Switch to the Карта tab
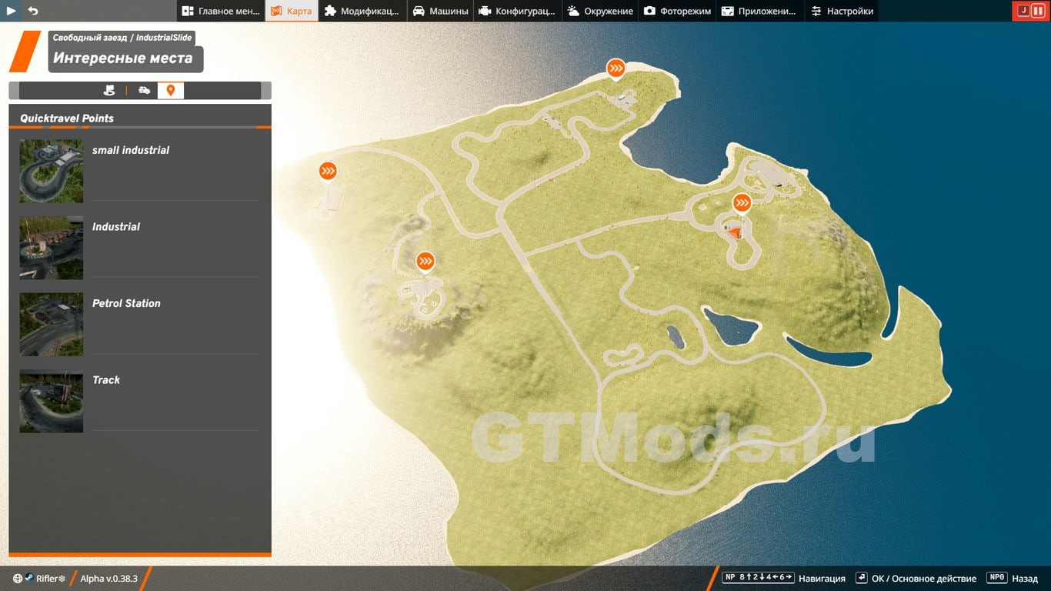The width and height of the screenshot is (1051, 591). click(x=292, y=11)
